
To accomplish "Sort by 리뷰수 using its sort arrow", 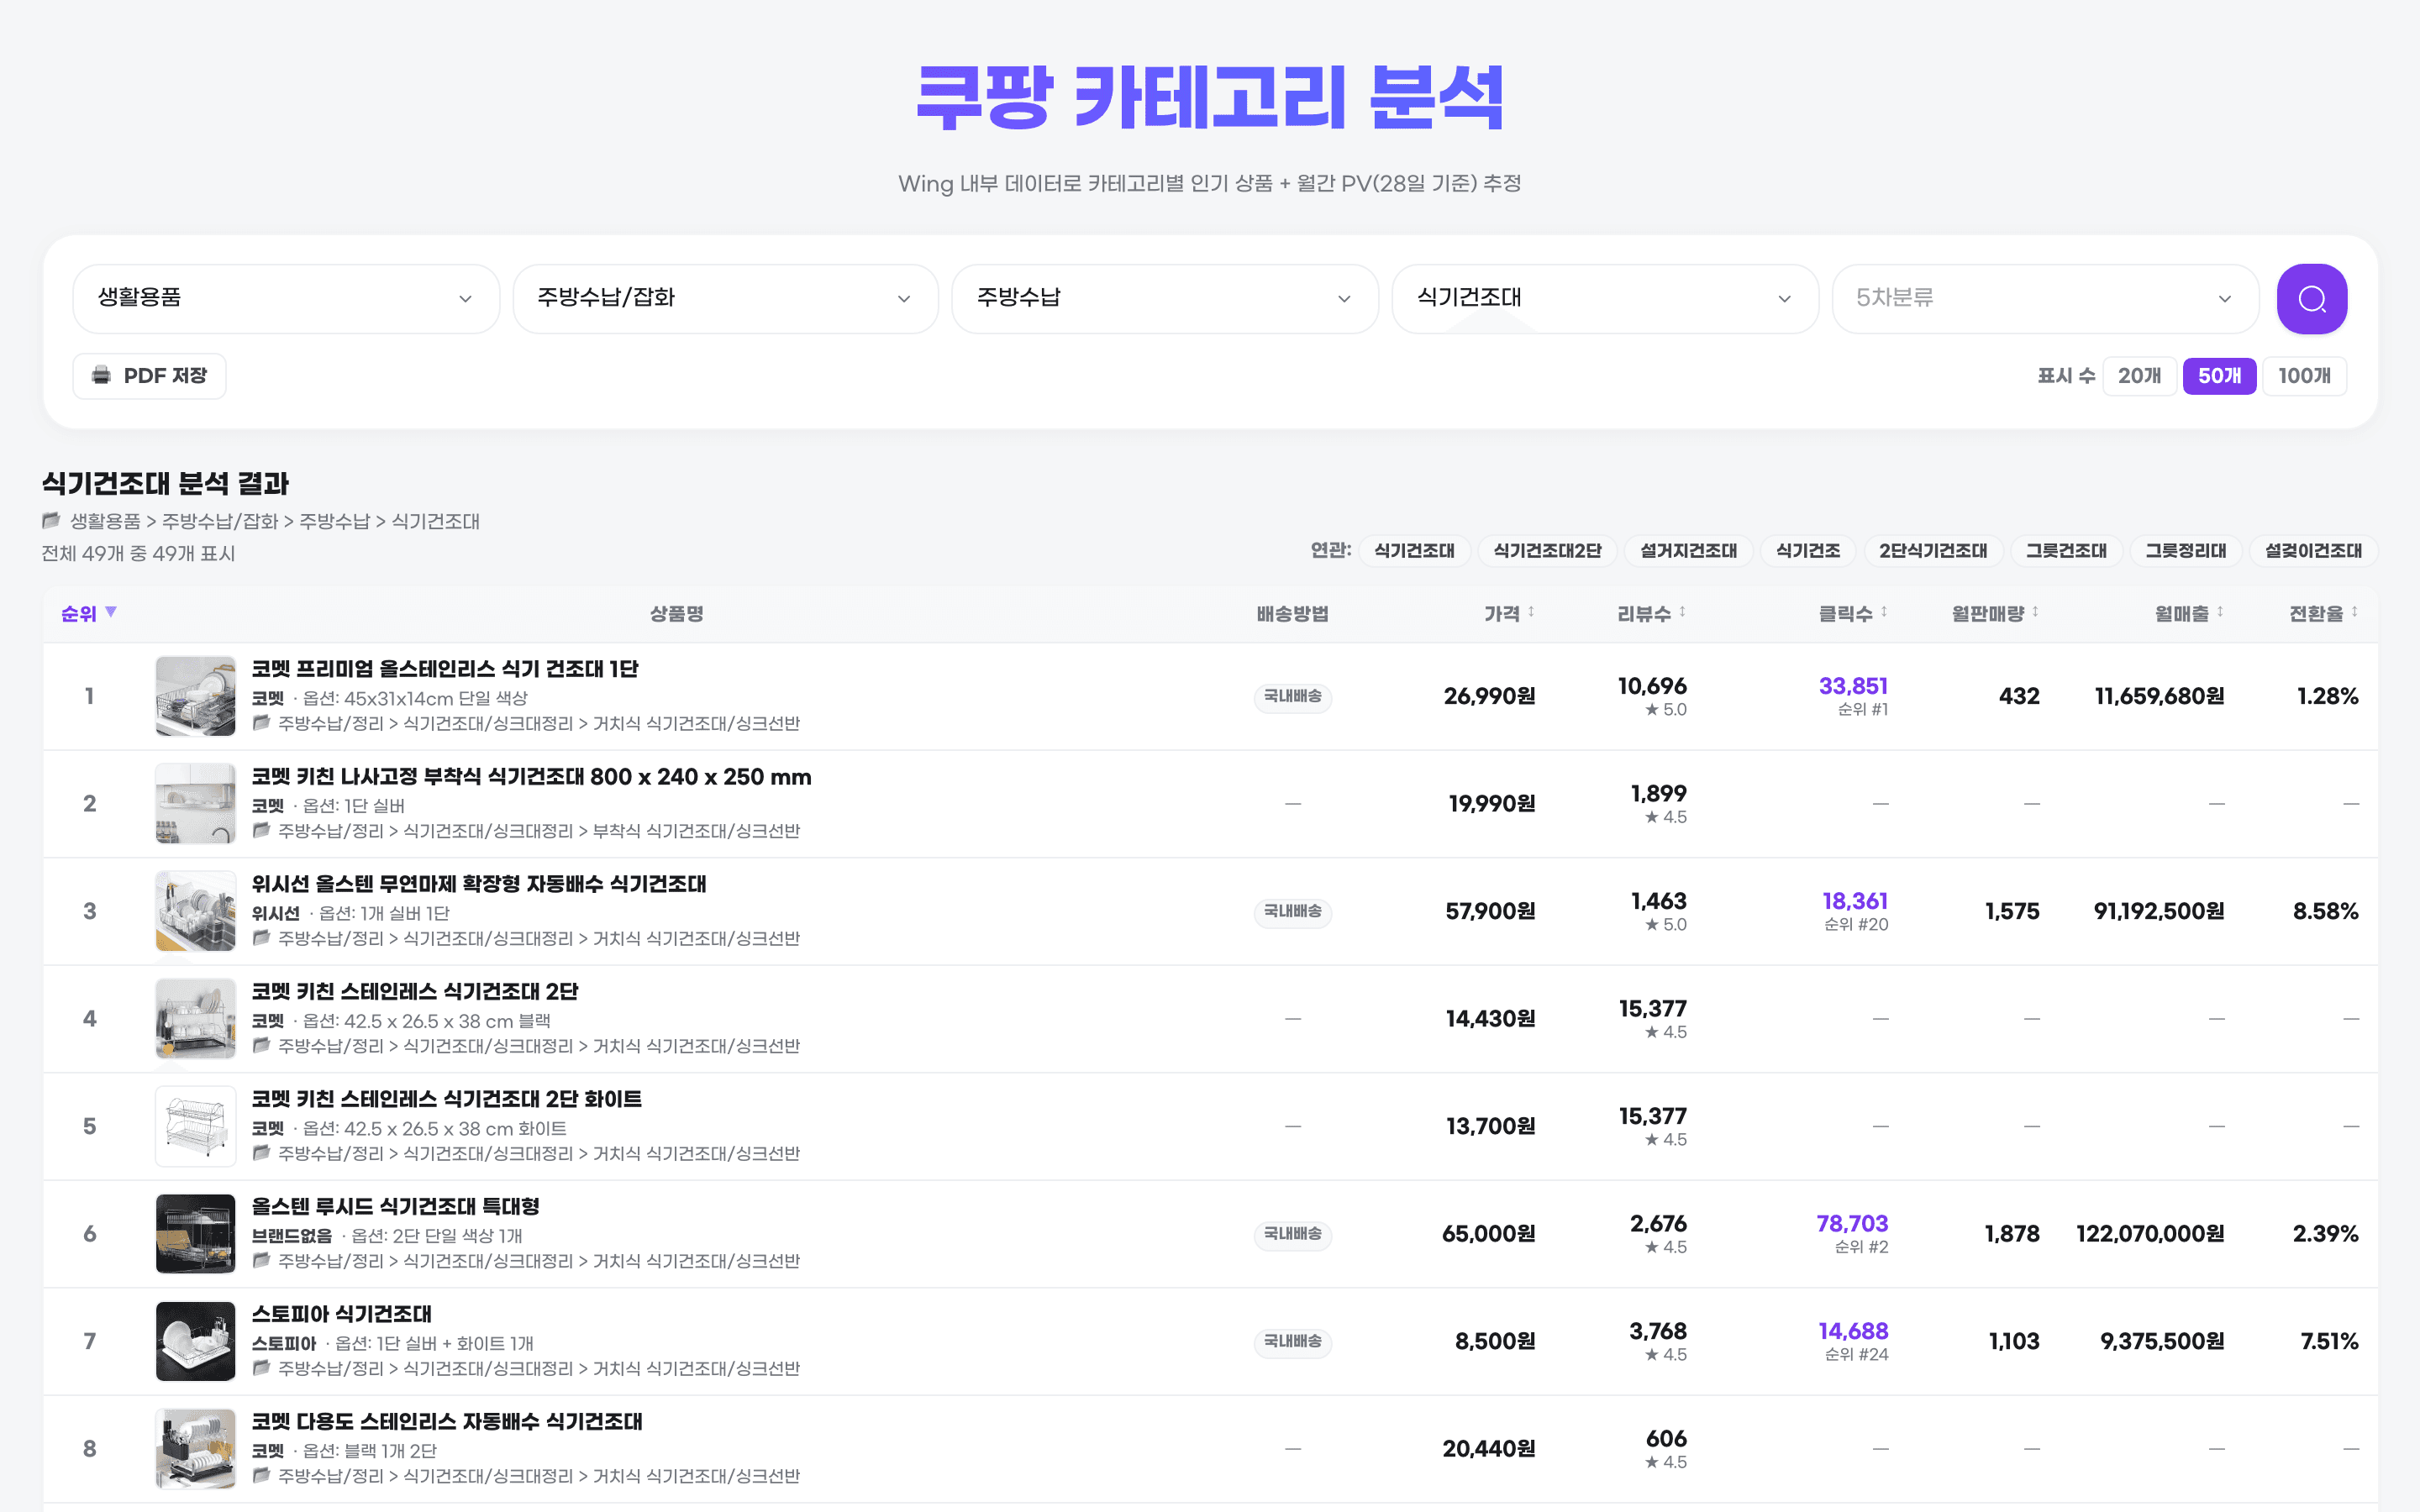I will click(x=1682, y=612).
